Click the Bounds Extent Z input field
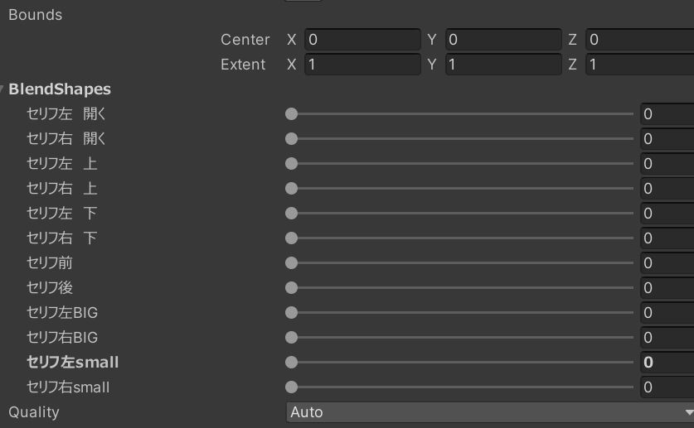The height and width of the screenshot is (428, 694). (638, 65)
